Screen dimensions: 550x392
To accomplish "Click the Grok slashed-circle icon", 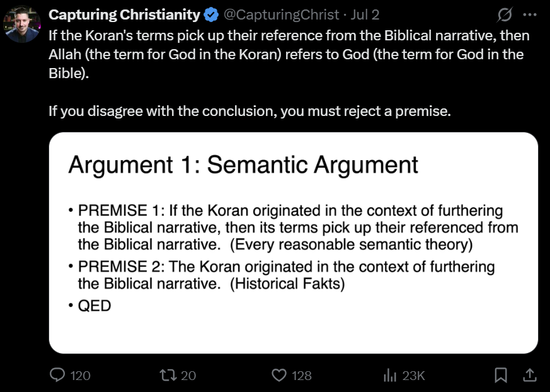I will click(504, 14).
